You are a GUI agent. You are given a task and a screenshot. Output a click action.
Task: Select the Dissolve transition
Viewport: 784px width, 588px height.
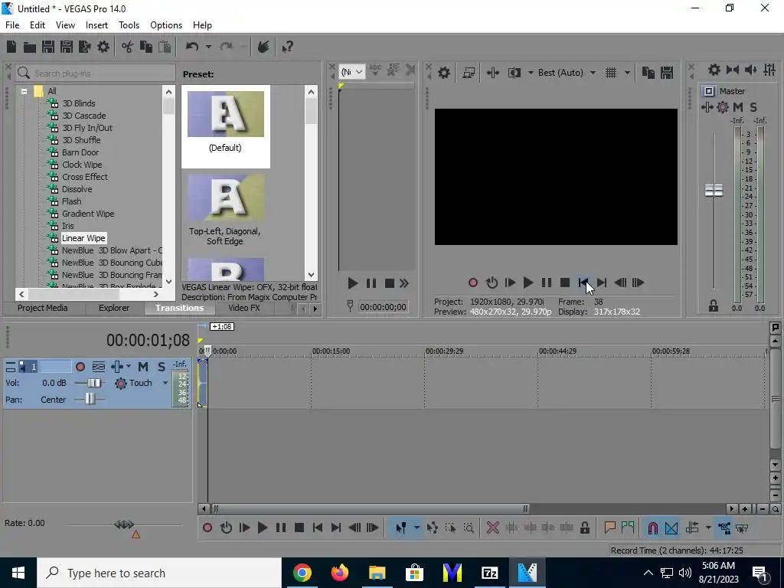click(x=77, y=189)
